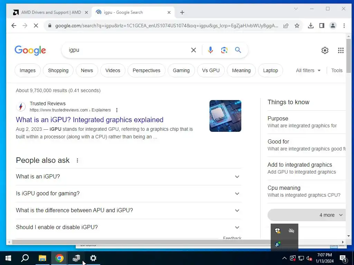Select the Perspectives filter chip
The height and width of the screenshot is (265, 354).
tap(147, 70)
